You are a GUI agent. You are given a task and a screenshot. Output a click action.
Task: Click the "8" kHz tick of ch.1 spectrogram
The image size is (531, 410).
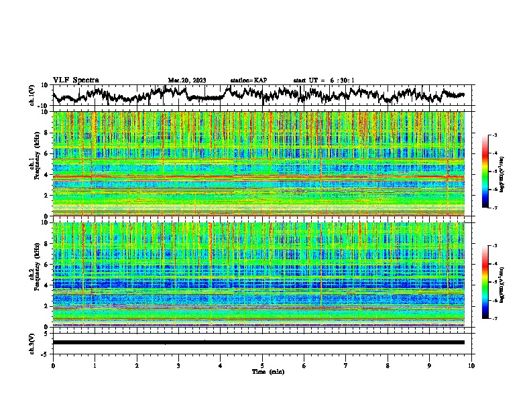tap(47, 133)
